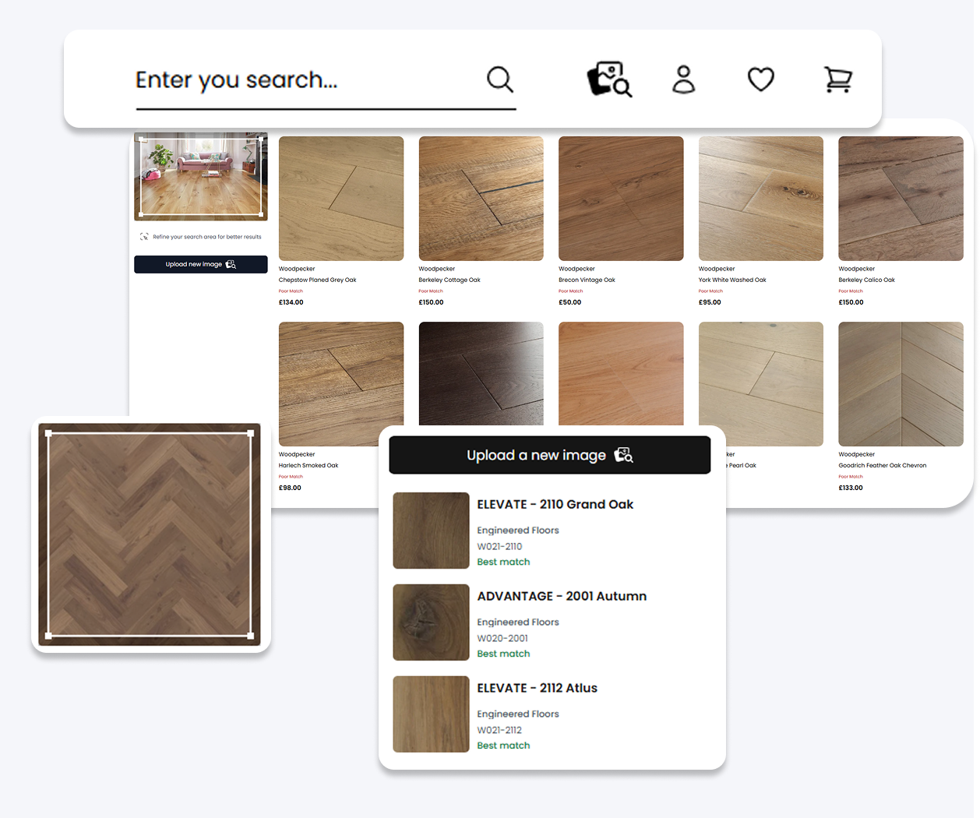View wishlist via the heart icon
This screenshot has height=818, width=980.
tap(760, 79)
